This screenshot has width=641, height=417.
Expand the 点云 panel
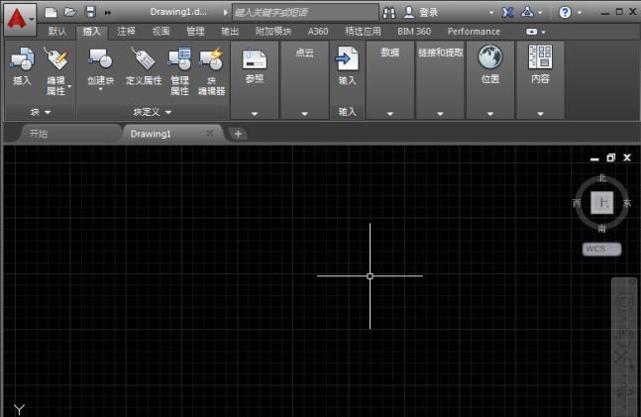coord(304,114)
